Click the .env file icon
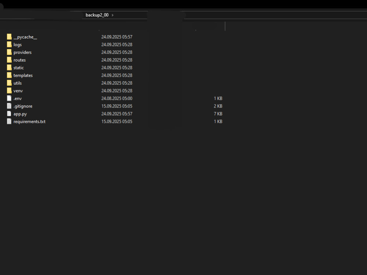Image resolution: width=367 pixels, height=275 pixels. click(x=9, y=98)
